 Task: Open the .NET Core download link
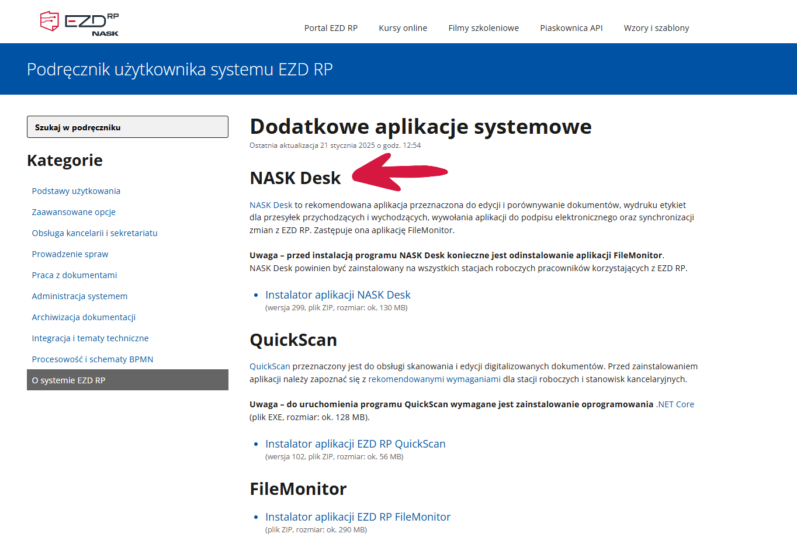[x=675, y=404]
